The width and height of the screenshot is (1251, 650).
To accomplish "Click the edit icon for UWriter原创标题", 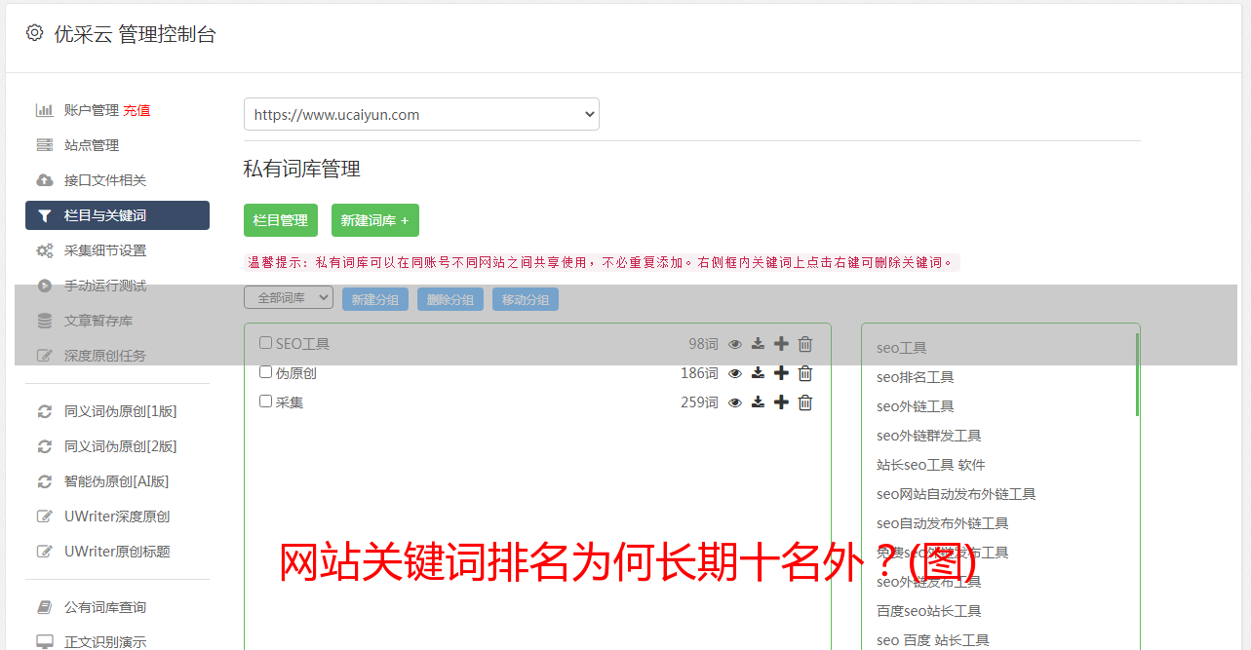I will (45, 552).
